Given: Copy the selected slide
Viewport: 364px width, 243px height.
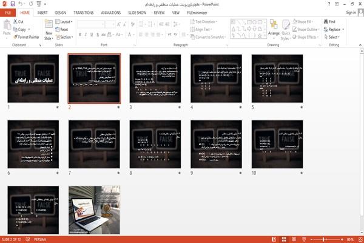Looking at the screenshot, I should tap(19, 29).
